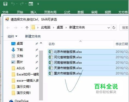Go up one folder level arrow
Viewport: 129px width, 102px height.
point(27,28)
